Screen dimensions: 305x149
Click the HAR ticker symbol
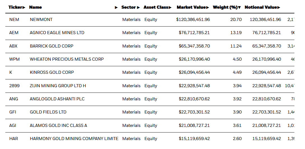click(13, 139)
